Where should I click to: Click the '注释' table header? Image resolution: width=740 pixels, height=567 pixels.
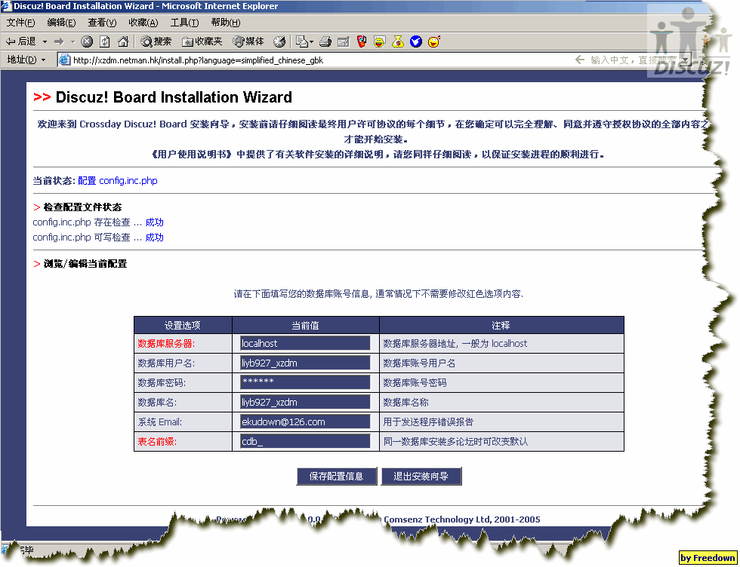coord(501,325)
